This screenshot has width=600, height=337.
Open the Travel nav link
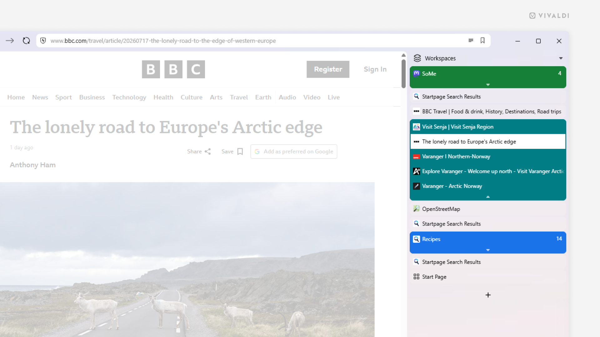tap(239, 97)
